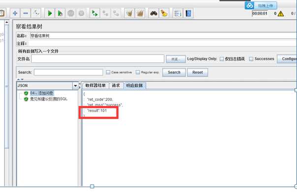Viewport: 297px width, 193px height.
Task: Click the 浏览 browse button
Action: click(x=176, y=59)
